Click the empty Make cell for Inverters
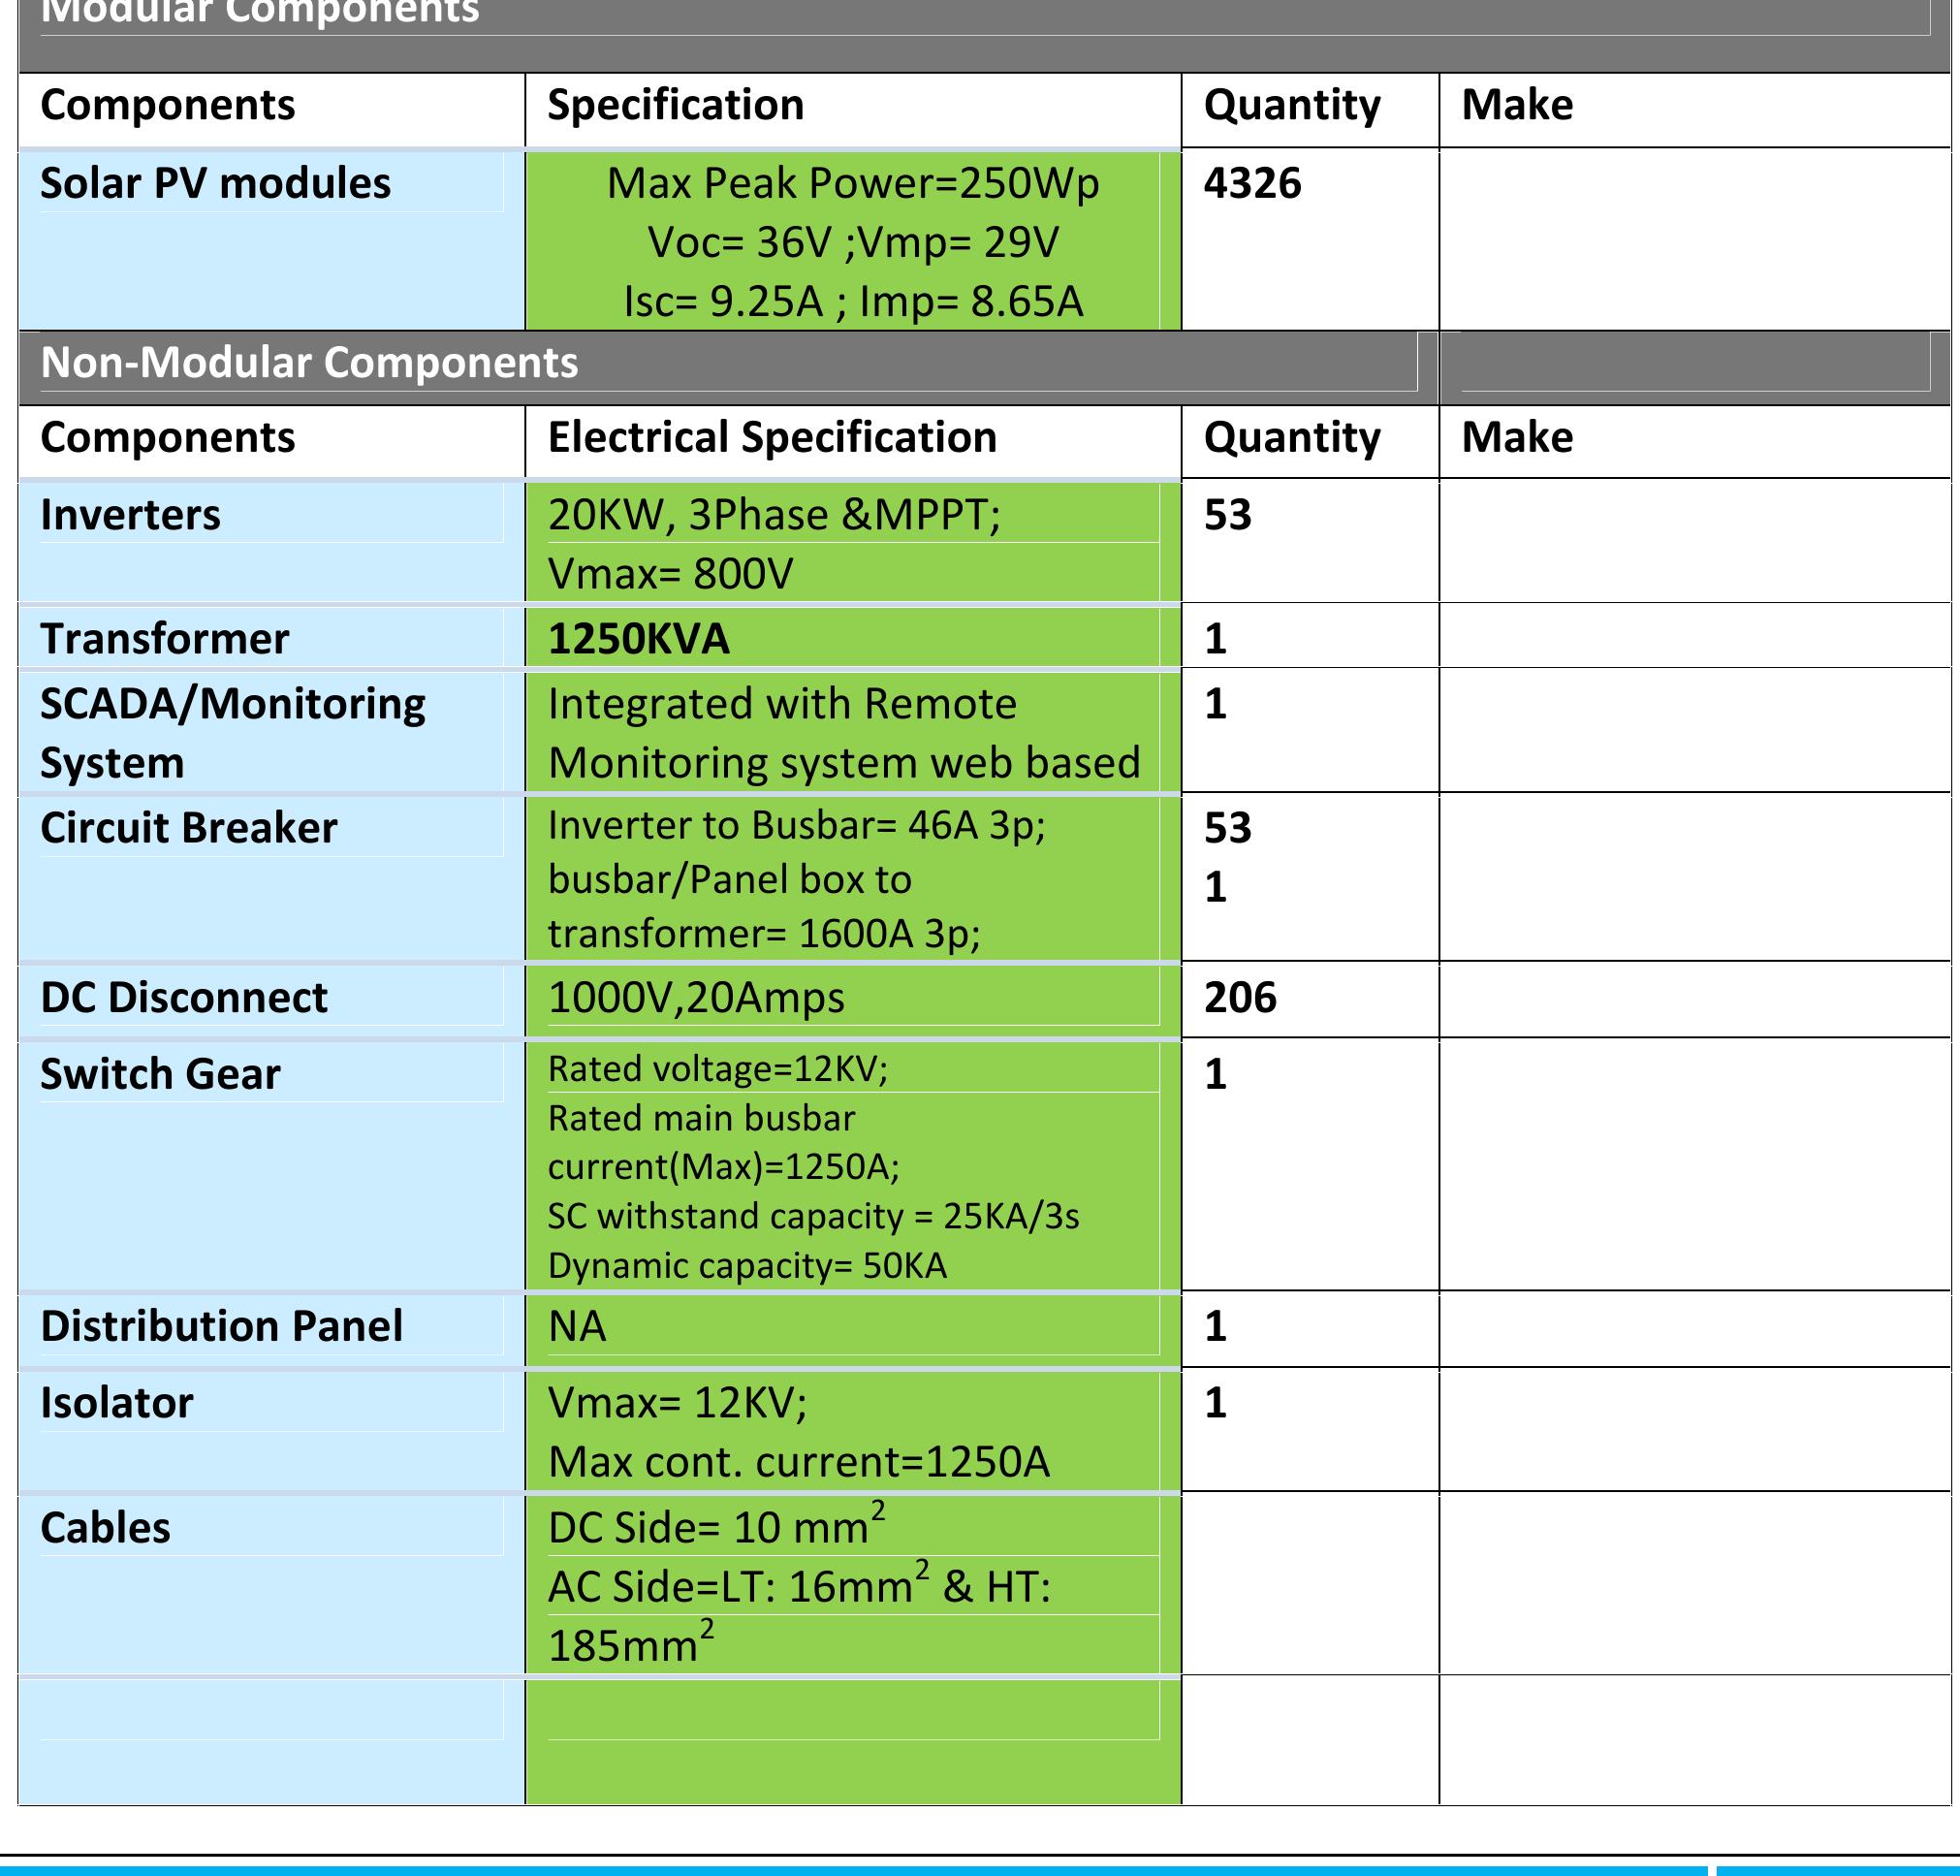 click(1694, 541)
